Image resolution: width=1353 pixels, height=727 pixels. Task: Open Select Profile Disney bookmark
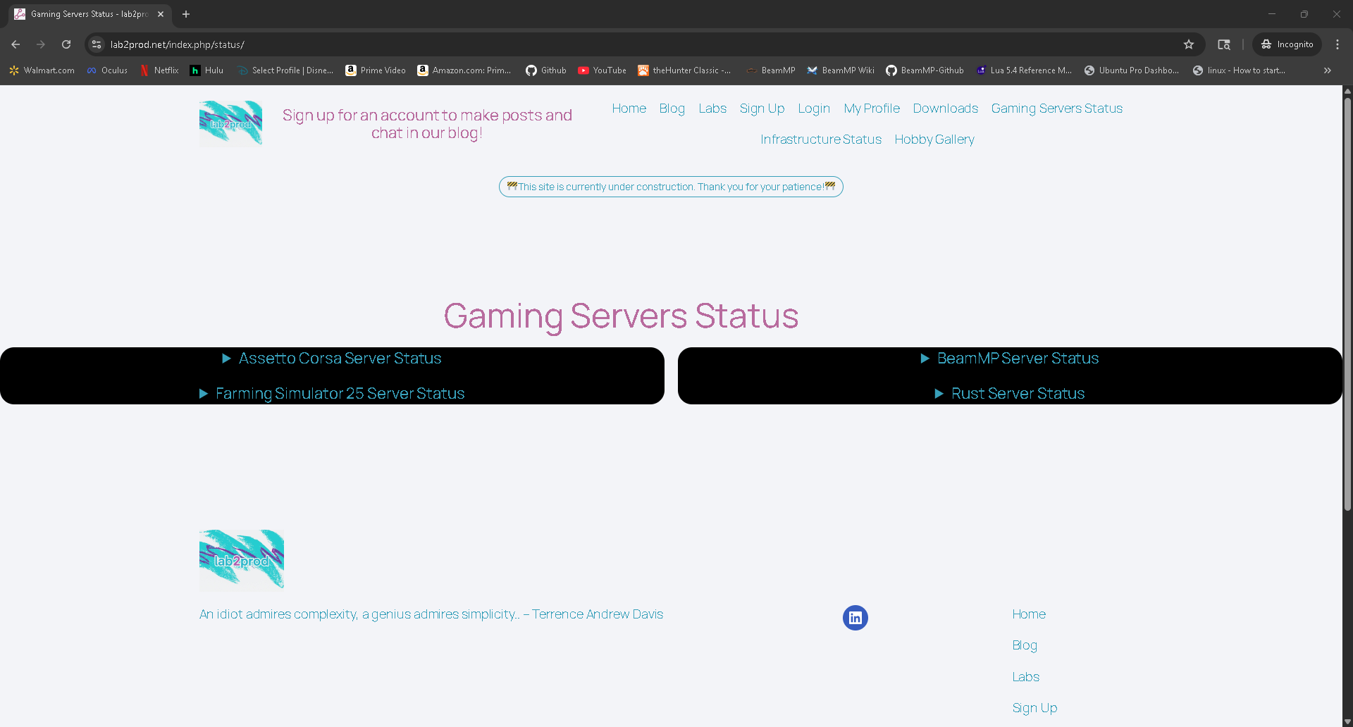[285, 70]
